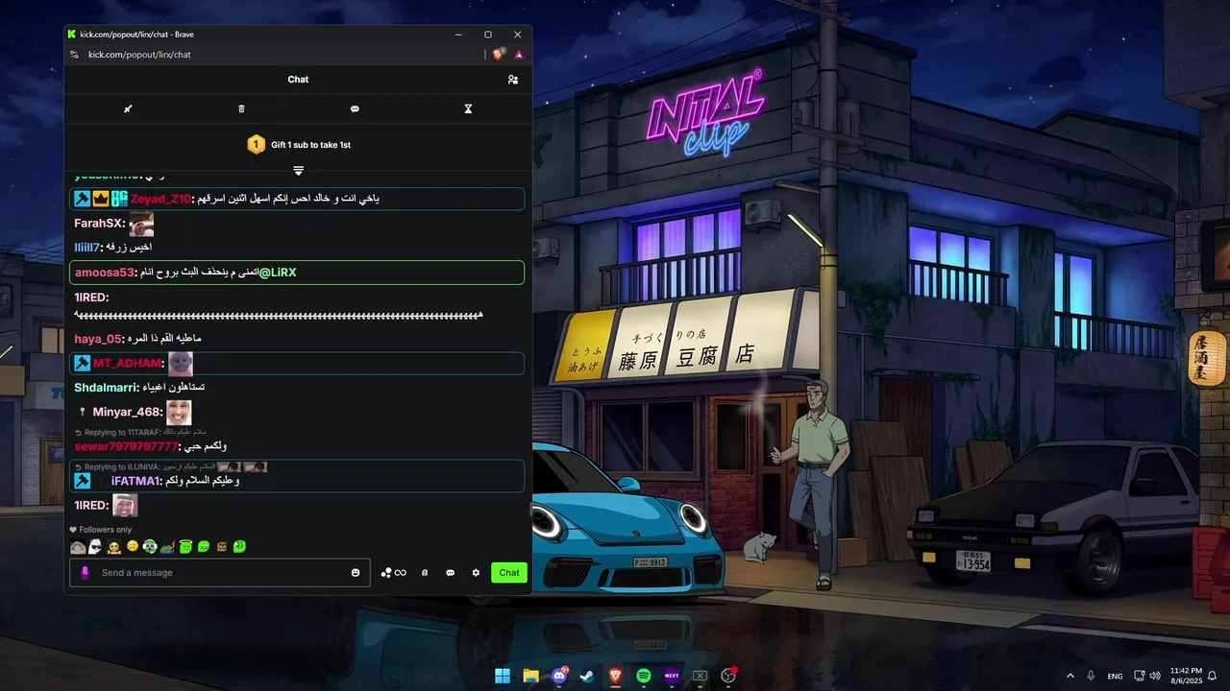
Task: Click the small clipboard icon near Chat button
Action: [425, 573]
